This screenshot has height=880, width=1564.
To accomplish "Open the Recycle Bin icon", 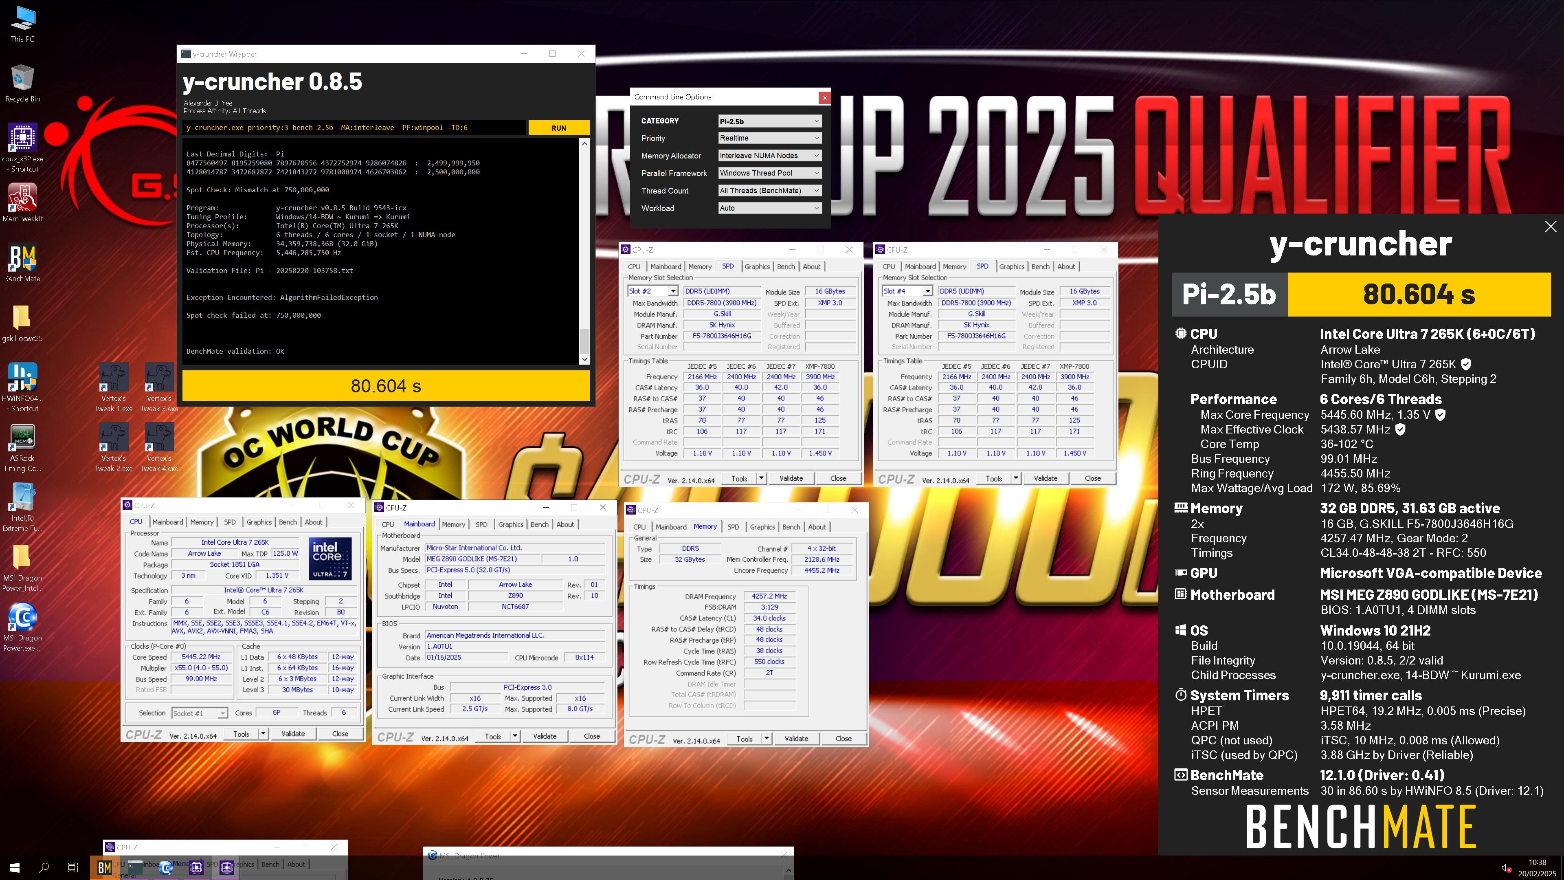I will point(22,84).
